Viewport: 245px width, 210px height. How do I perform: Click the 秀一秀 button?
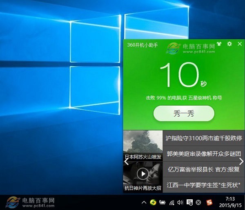coord(184,113)
